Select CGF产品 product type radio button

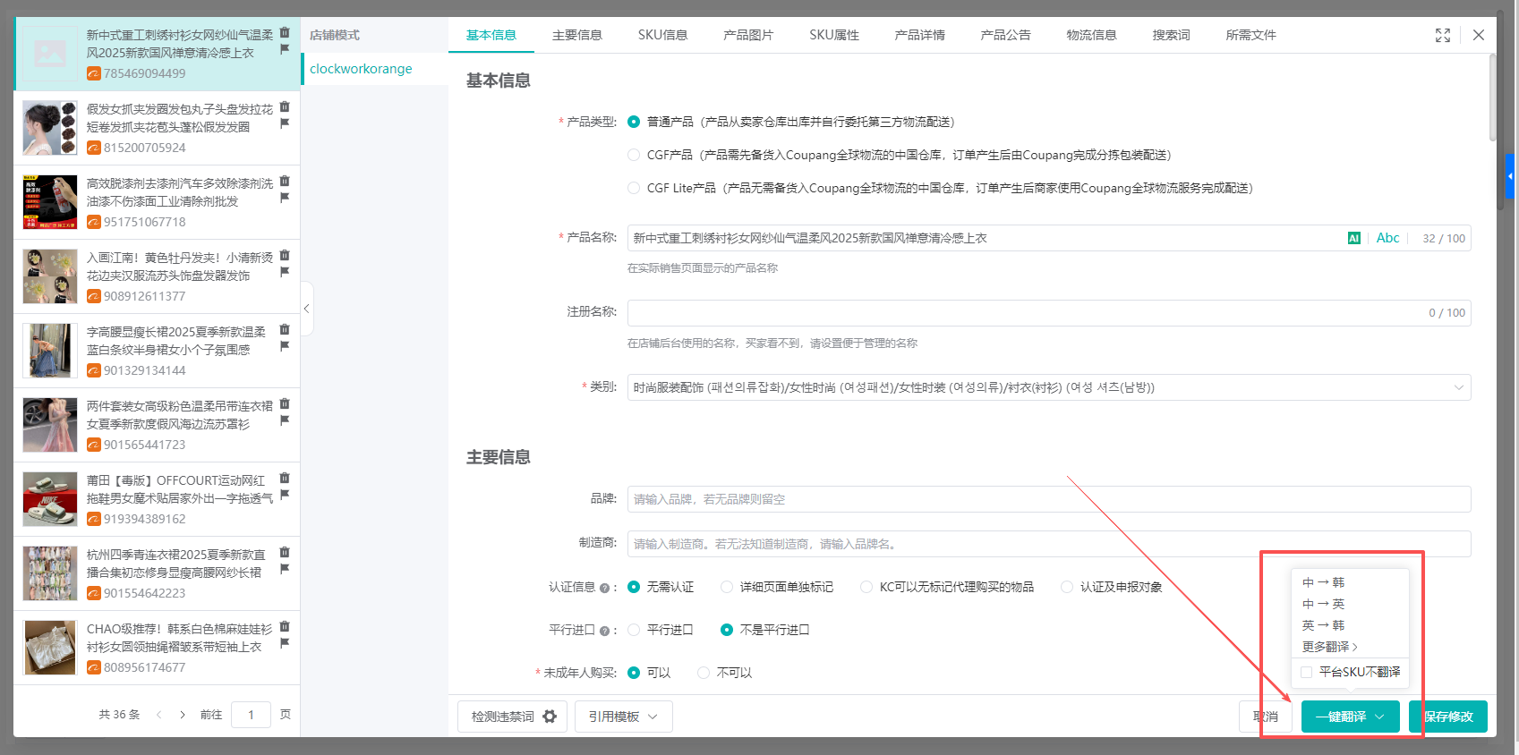[634, 155]
